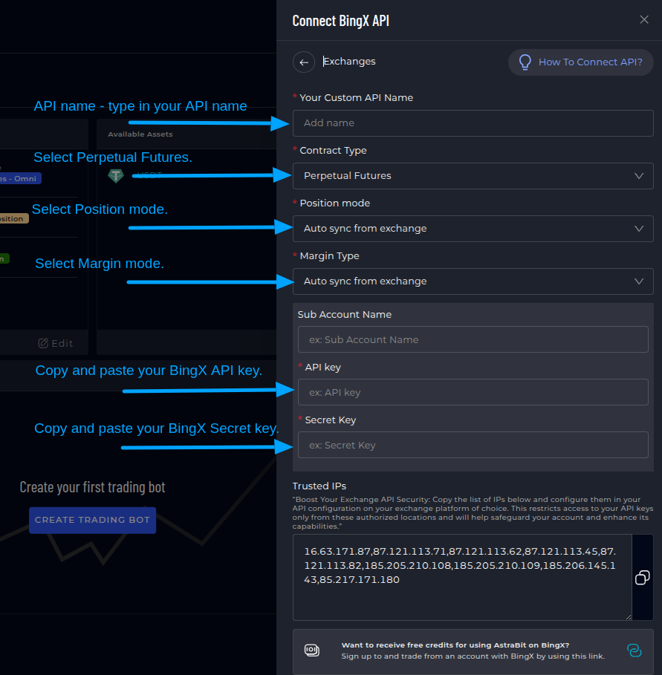This screenshot has height=675, width=662.
Task: Click the chain link icon in the credits banner
Action: (634, 650)
